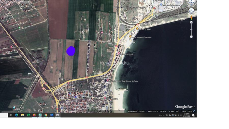Click the Street View pegman icon
This screenshot has width=229, height=129.
pyautogui.click(x=191, y=18)
